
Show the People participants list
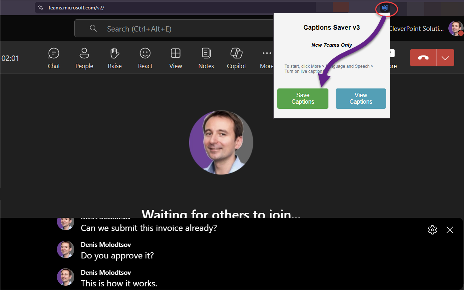tap(84, 58)
